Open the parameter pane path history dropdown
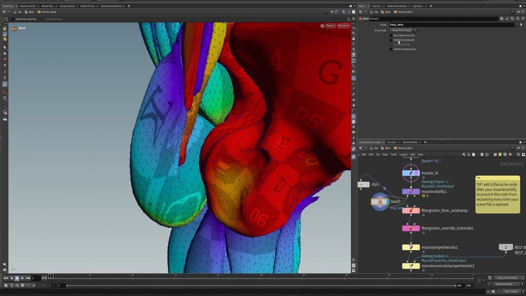 (512, 12)
